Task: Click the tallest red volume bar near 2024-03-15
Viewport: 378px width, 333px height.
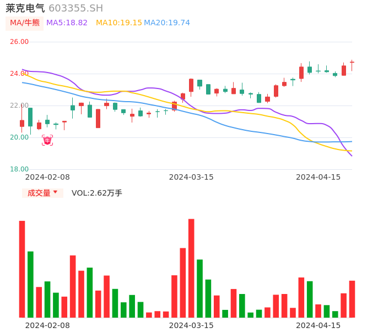Action: coord(191,268)
